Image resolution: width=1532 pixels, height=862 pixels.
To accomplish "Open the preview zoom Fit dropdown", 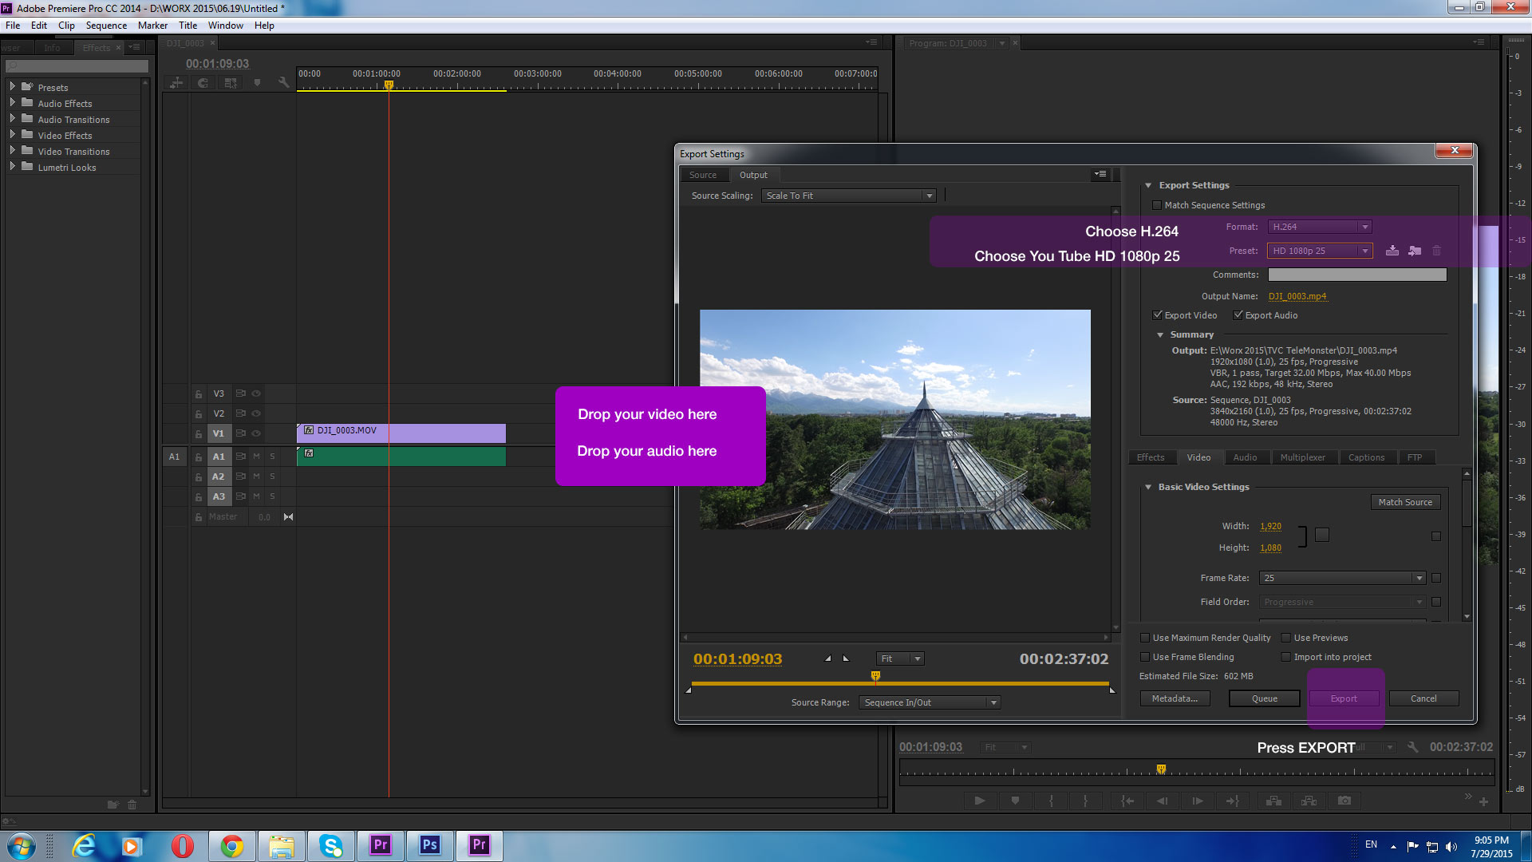I will pyautogui.click(x=900, y=658).
